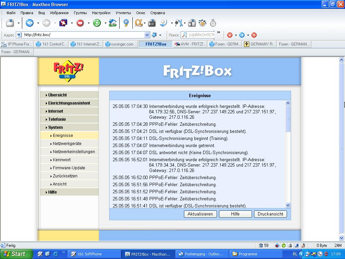Reload the page with the green Refresh icon

97,23
